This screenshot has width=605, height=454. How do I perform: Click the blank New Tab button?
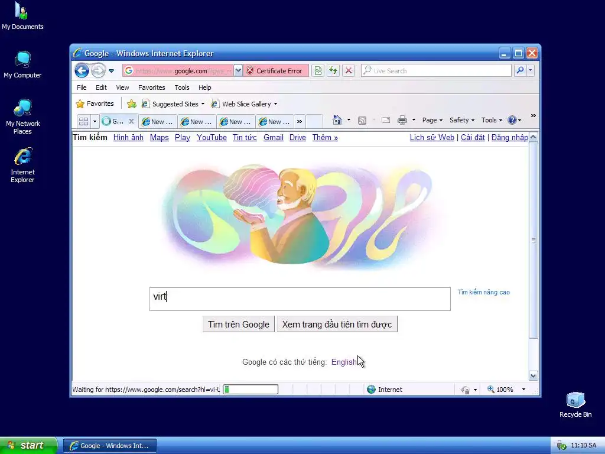(314, 122)
